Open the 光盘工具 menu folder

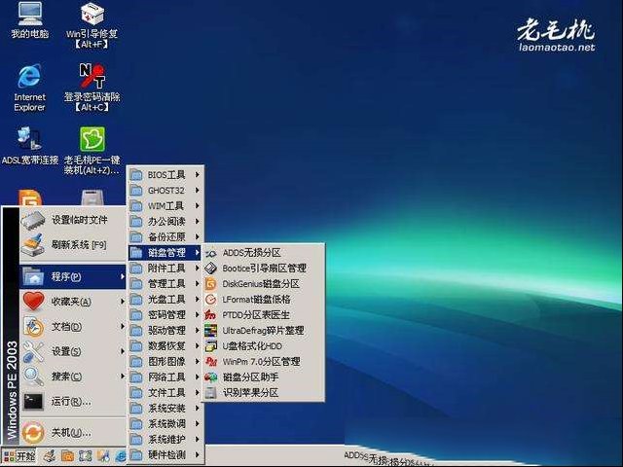(165, 300)
